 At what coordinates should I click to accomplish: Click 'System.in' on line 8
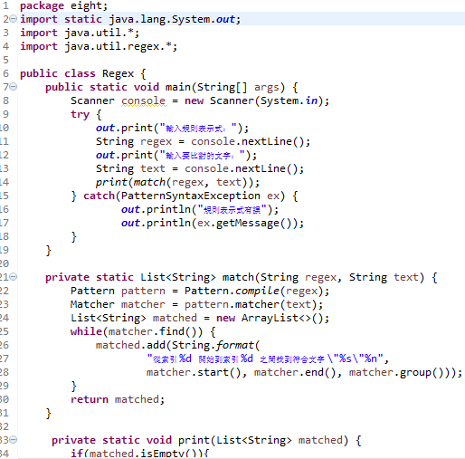point(289,100)
